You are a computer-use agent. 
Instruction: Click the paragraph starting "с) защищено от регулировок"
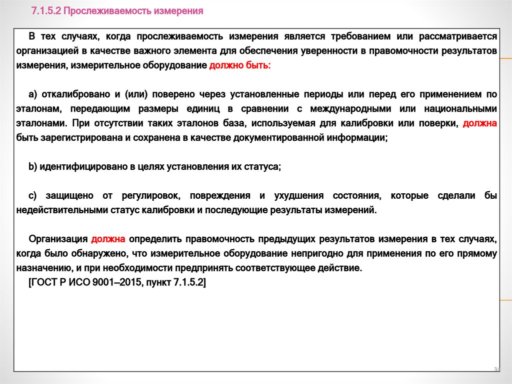(256, 202)
